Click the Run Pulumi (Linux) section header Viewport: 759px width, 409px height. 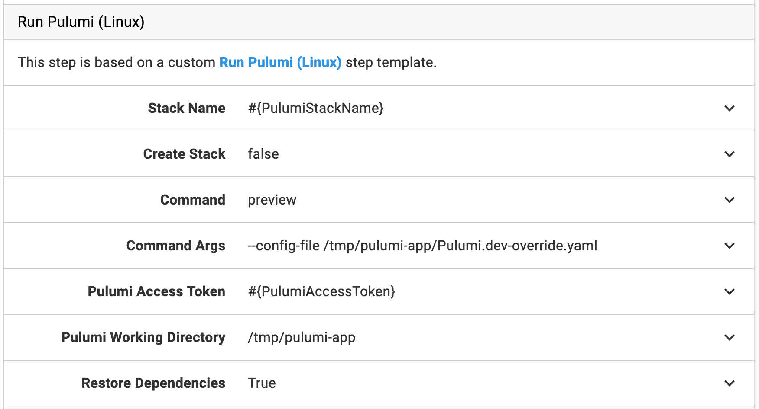tap(379, 22)
